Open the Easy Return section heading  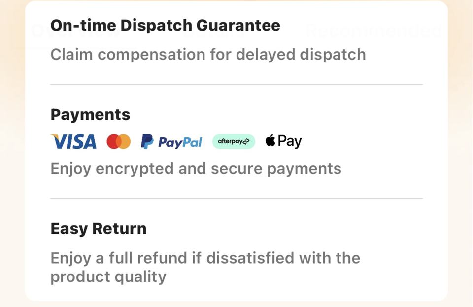pos(99,229)
